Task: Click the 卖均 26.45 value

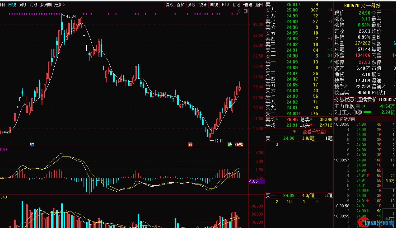Action: pos(292,119)
